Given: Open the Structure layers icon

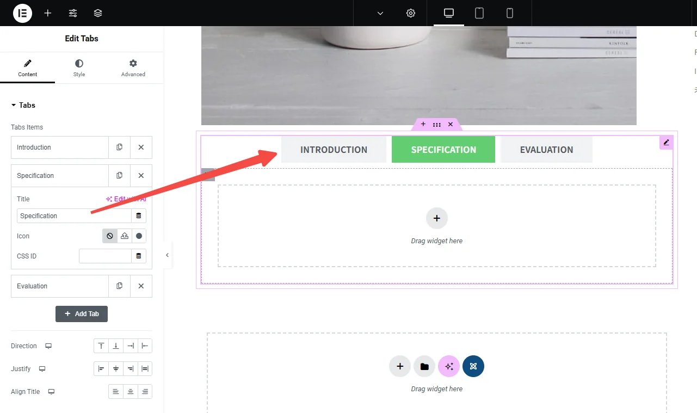Looking at the screenshot, I should [98, 13].
